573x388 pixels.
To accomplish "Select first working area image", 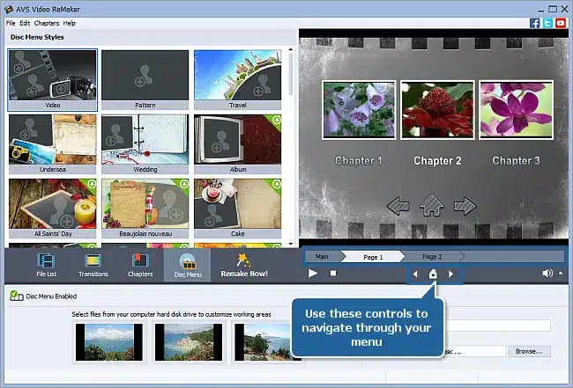I will (109, 342).
